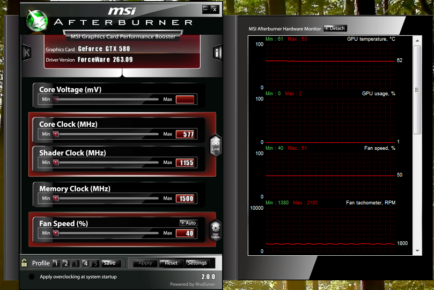This screenshot has height=290, width=434.
Task: Click the Fan tachometer RPM graph
Action: click(330, 230)
